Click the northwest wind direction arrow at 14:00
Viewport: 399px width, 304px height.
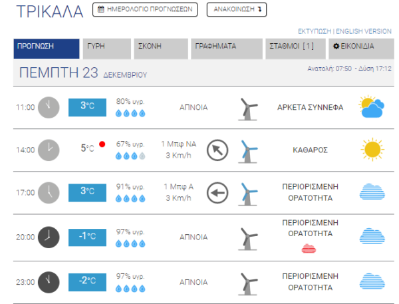(217, 150)
